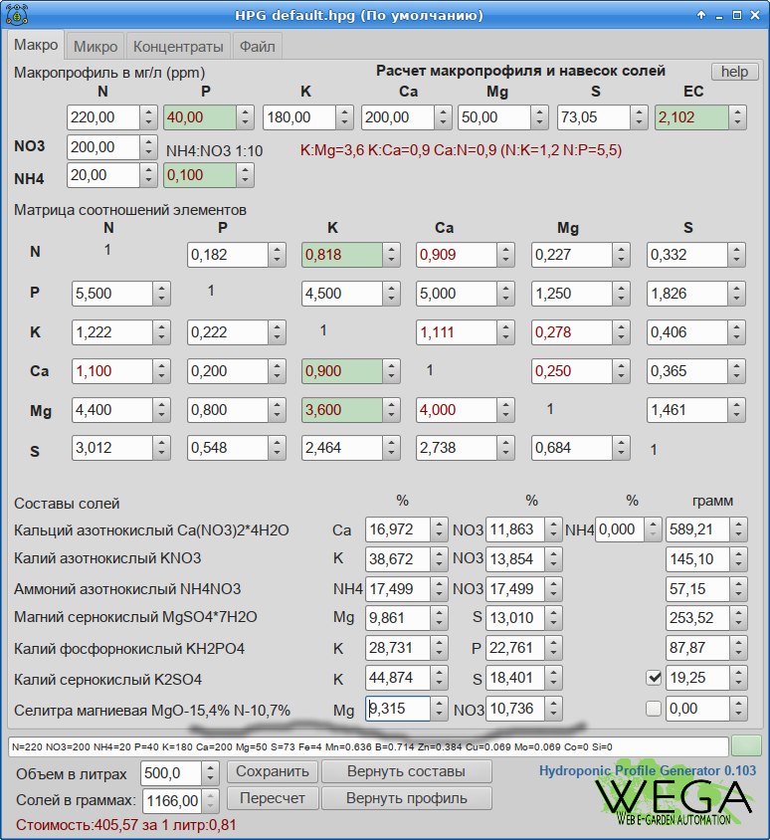Click the Ca 16,972 percent field
Screen dimensions: 770x840
398,529
